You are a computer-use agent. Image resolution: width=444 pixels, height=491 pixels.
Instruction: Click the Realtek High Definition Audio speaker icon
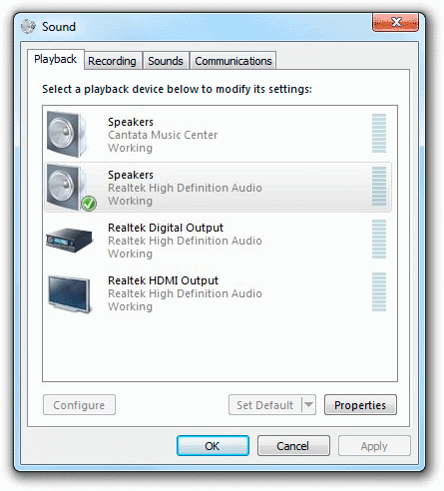(67, 187)
